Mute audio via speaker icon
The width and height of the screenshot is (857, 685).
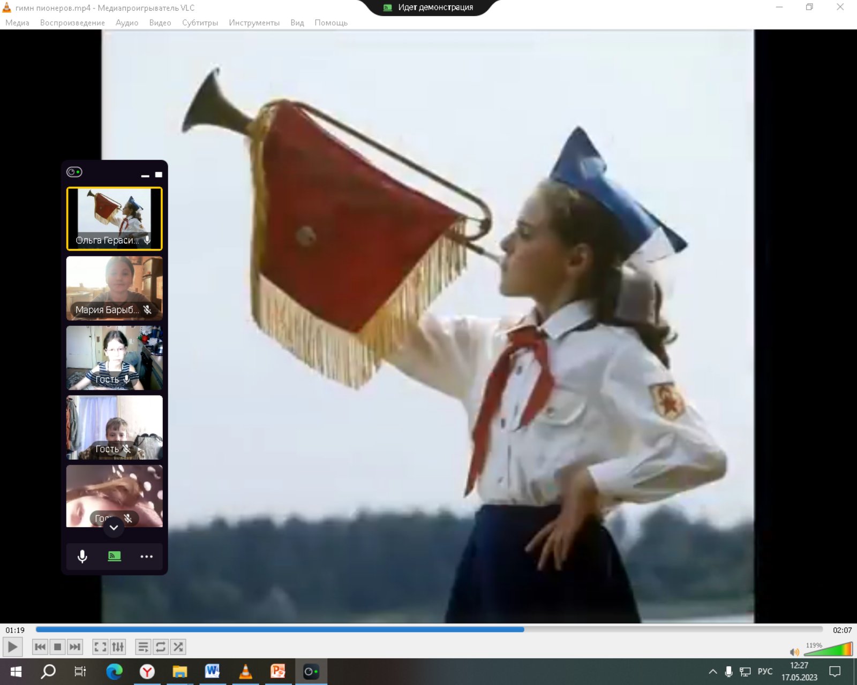tap(794, 651)
